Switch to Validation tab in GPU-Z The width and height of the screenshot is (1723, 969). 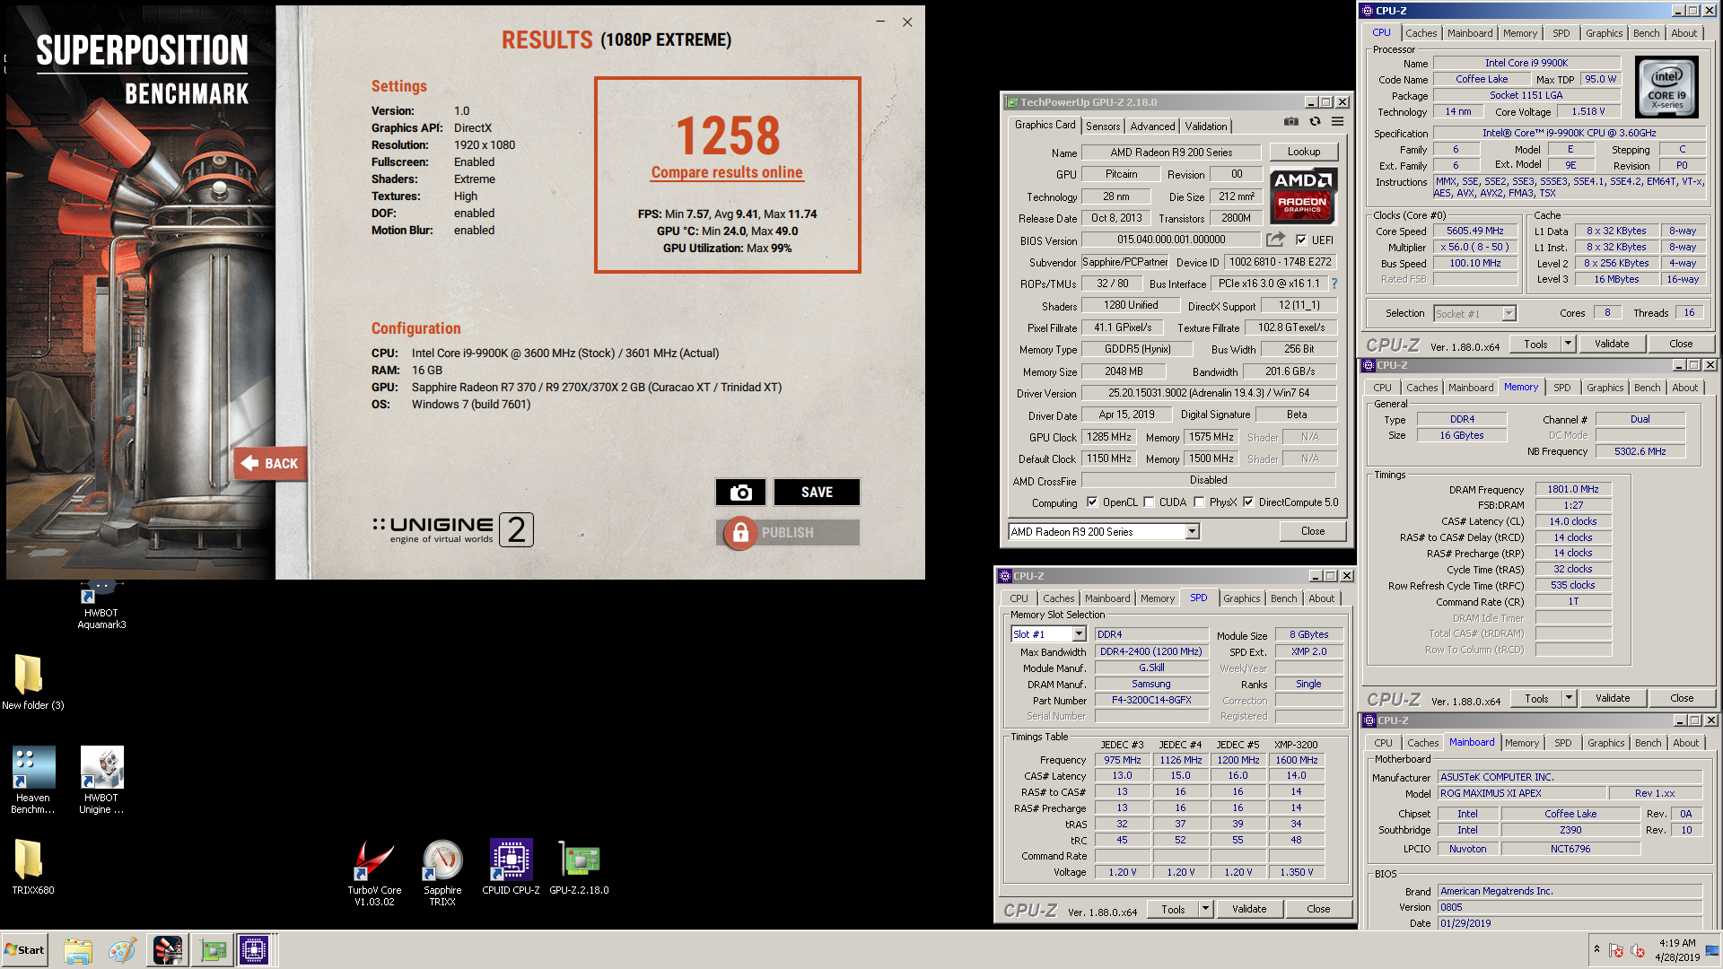pos(1205,127)
